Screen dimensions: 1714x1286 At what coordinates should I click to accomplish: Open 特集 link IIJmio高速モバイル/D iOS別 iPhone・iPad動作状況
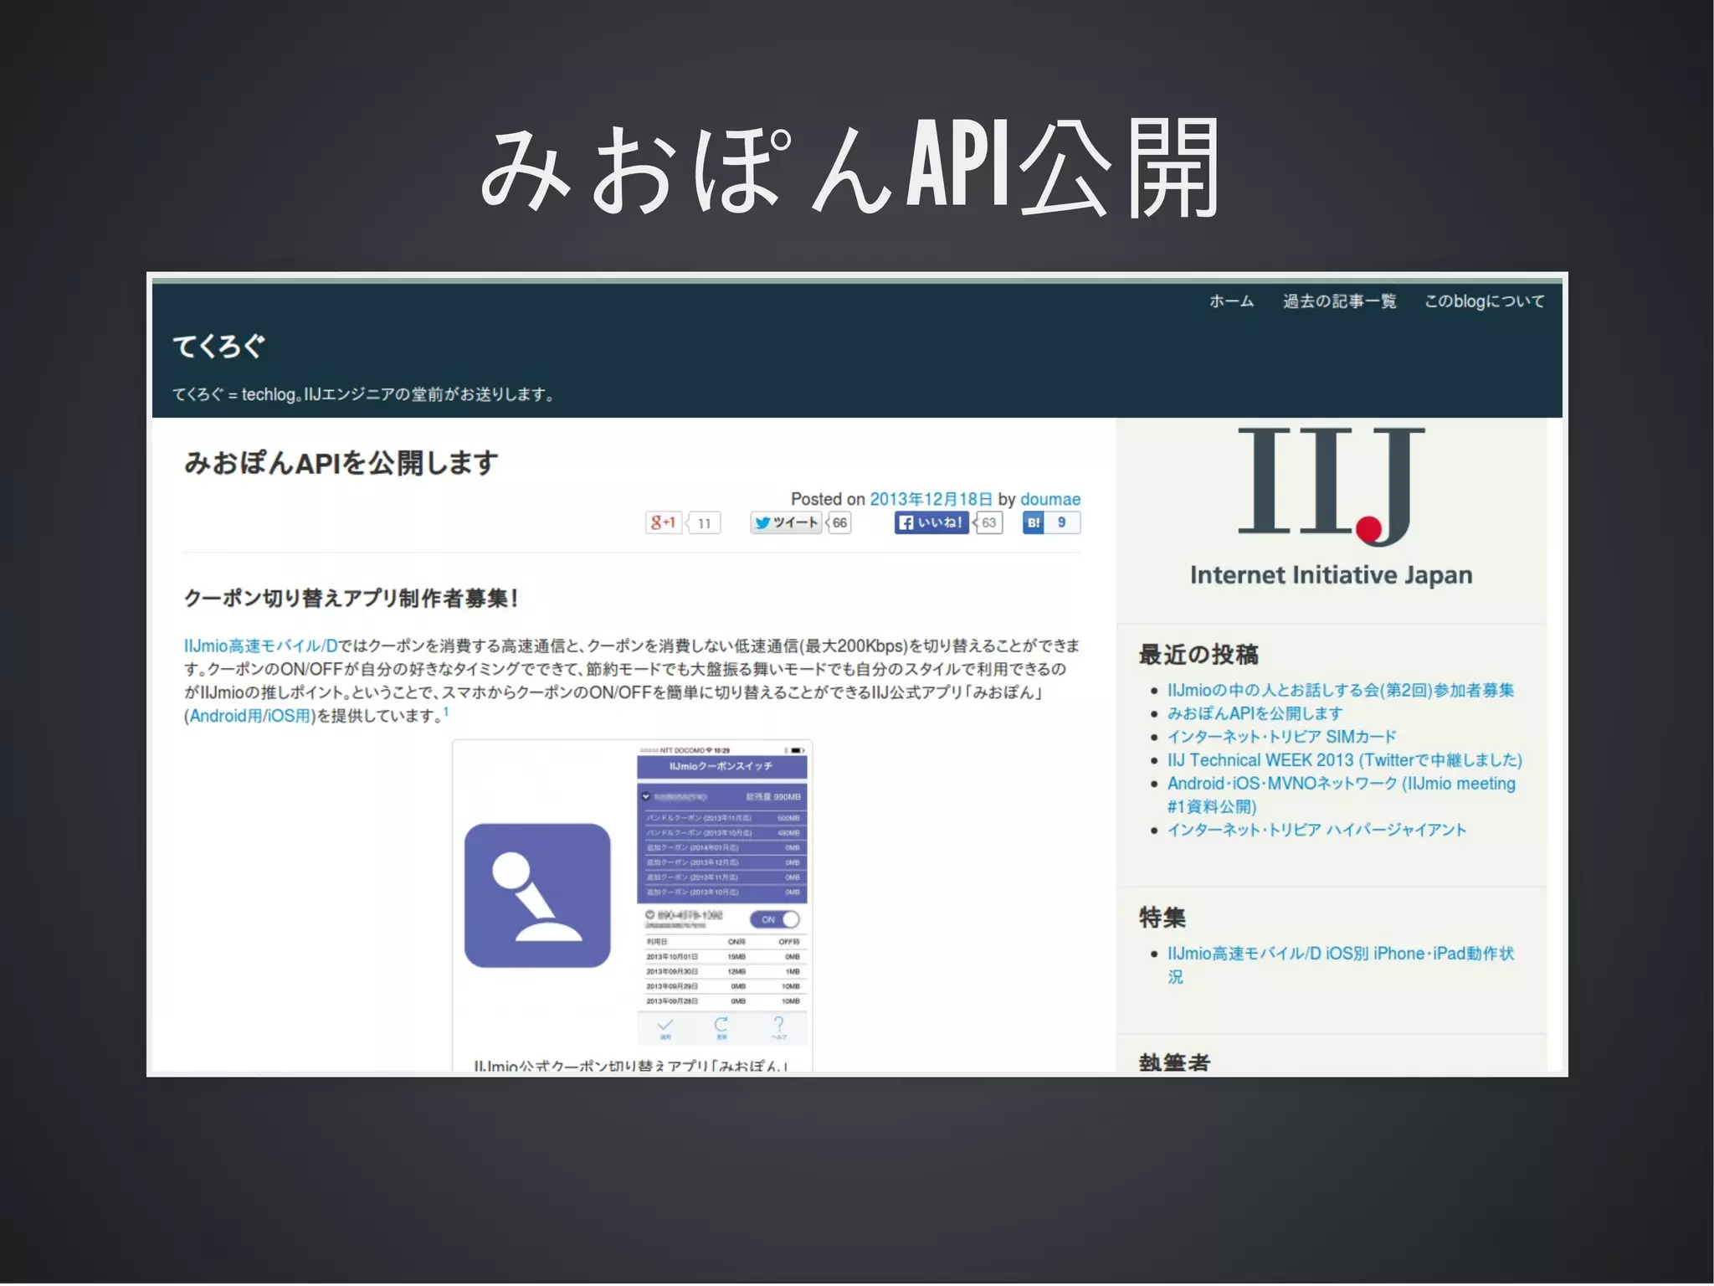coord(1340,964)
